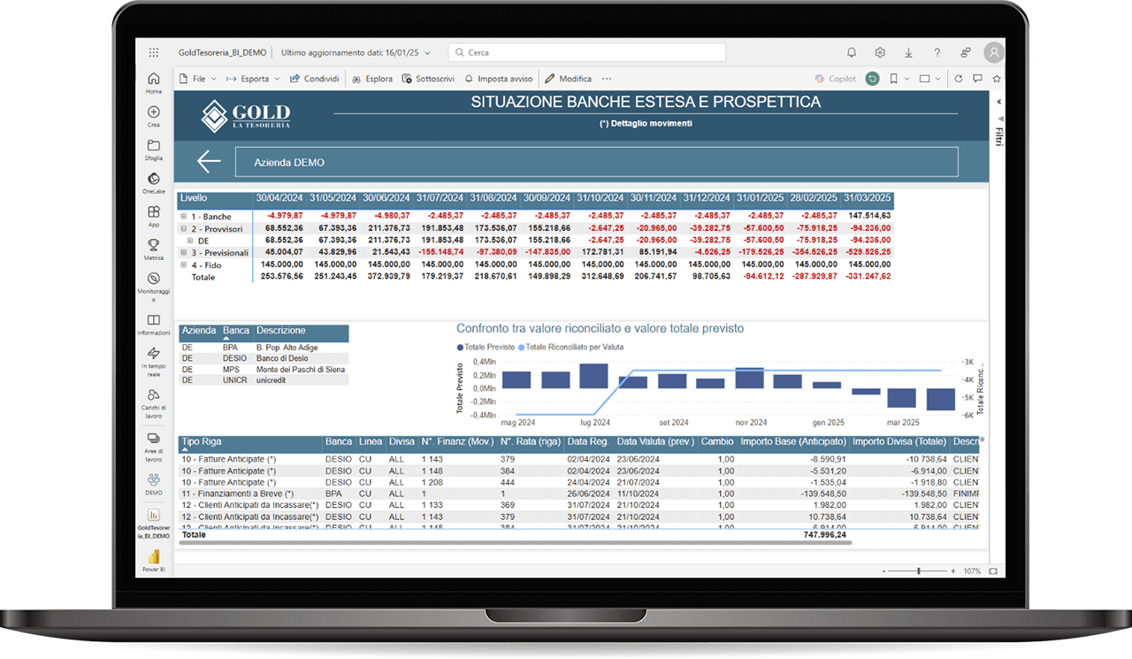Click Sottoscrivi in the toolbar
Viewport: 1132px width, 659px height.
coord(428,79)
